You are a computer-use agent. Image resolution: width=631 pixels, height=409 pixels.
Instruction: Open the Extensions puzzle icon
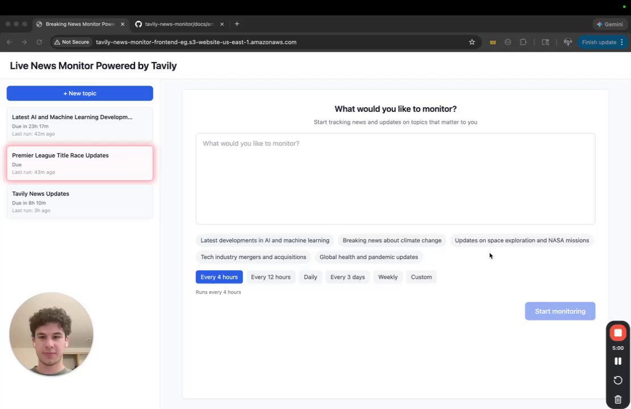tap(523, 42)
